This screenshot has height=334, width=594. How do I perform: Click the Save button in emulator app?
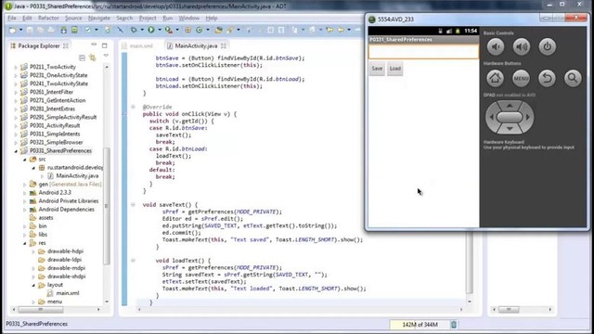(x=377, y=69)
